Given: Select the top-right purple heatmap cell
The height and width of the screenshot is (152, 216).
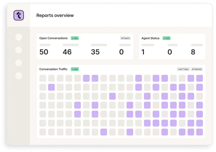Looking at the screenshot, I should click(199, 78).
